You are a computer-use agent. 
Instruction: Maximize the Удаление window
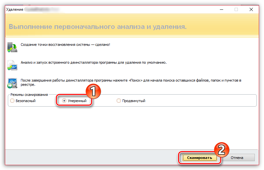pyautogui.click(x=236, y=9)
